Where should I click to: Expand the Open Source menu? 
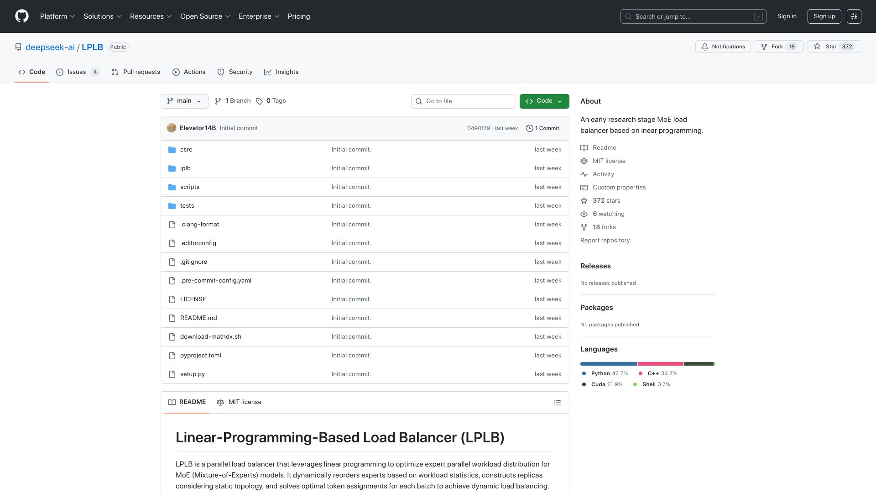(205, 16)
